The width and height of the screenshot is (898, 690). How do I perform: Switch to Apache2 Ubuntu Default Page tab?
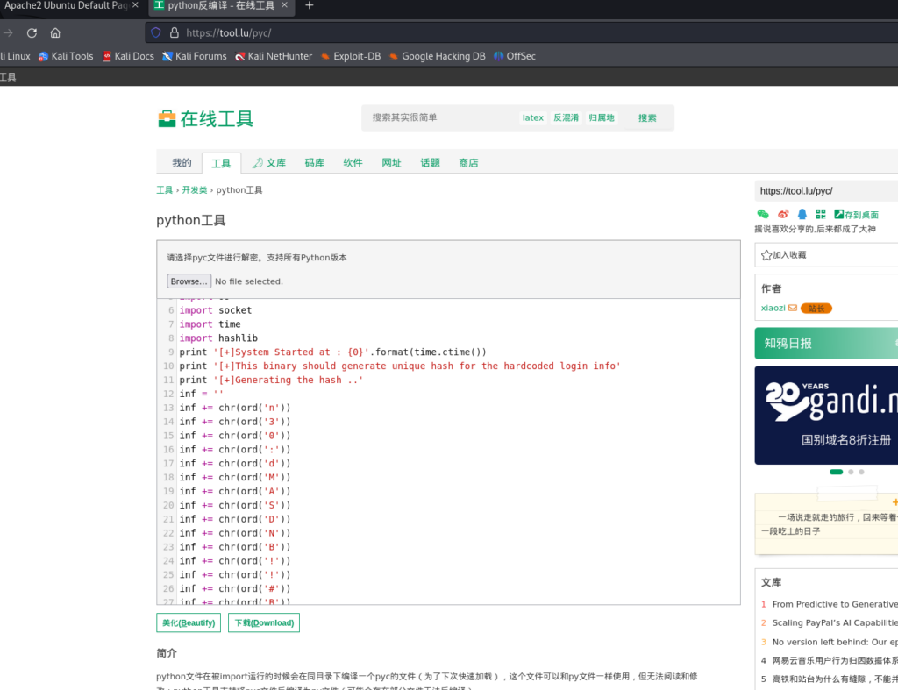[66, 6]
